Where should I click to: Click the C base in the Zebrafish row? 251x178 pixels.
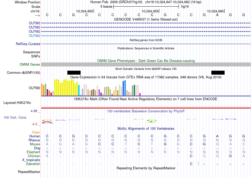coord(191,164)
